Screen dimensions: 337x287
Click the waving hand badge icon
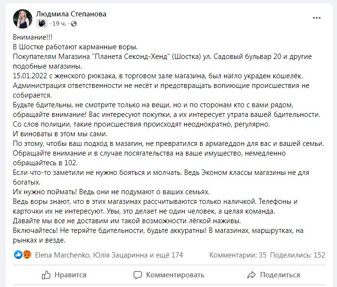coord(42,23)
